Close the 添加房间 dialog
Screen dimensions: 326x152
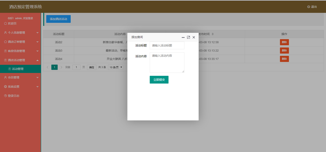194,37
